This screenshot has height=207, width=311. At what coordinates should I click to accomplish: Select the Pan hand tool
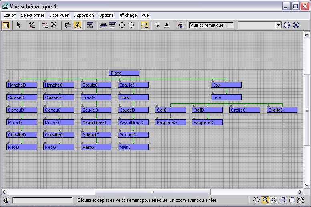(256, 200)
